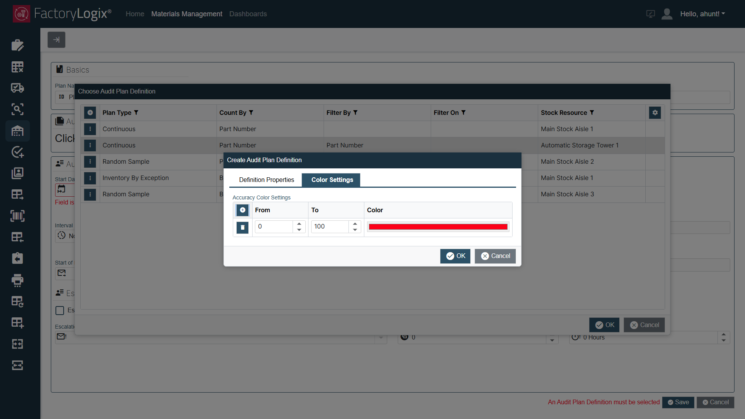The height and width of the screenshot is (419, 745).
Task: Add a new accuracy color range row
Action: [x=243, y=210]
